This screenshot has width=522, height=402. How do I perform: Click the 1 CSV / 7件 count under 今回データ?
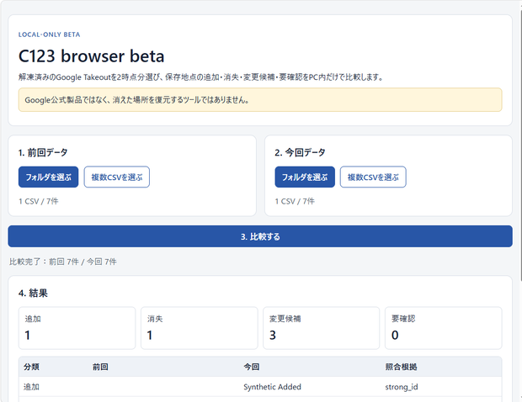pyautogui.click(x=295, y=201)
